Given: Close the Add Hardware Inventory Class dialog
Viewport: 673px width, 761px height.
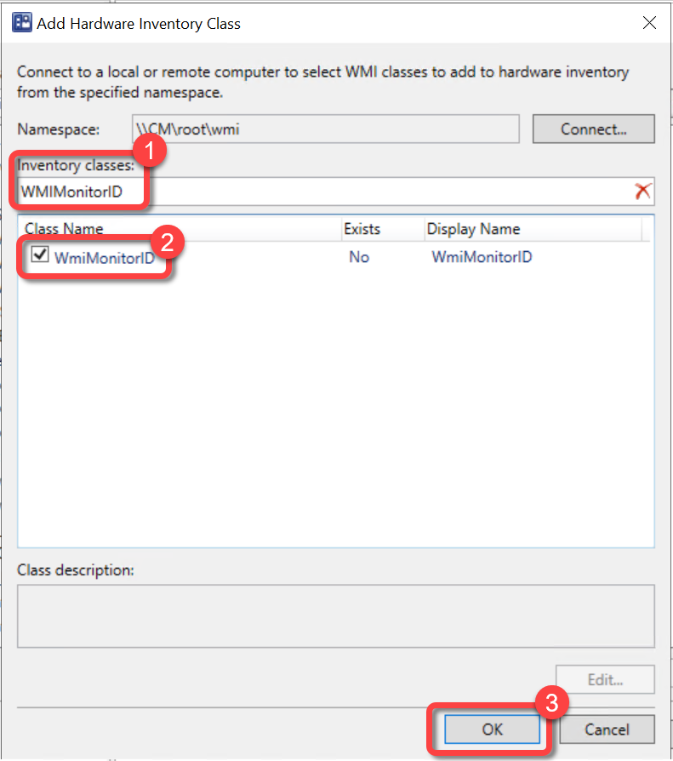Looking at the screenshot, I should click(649, 23).
